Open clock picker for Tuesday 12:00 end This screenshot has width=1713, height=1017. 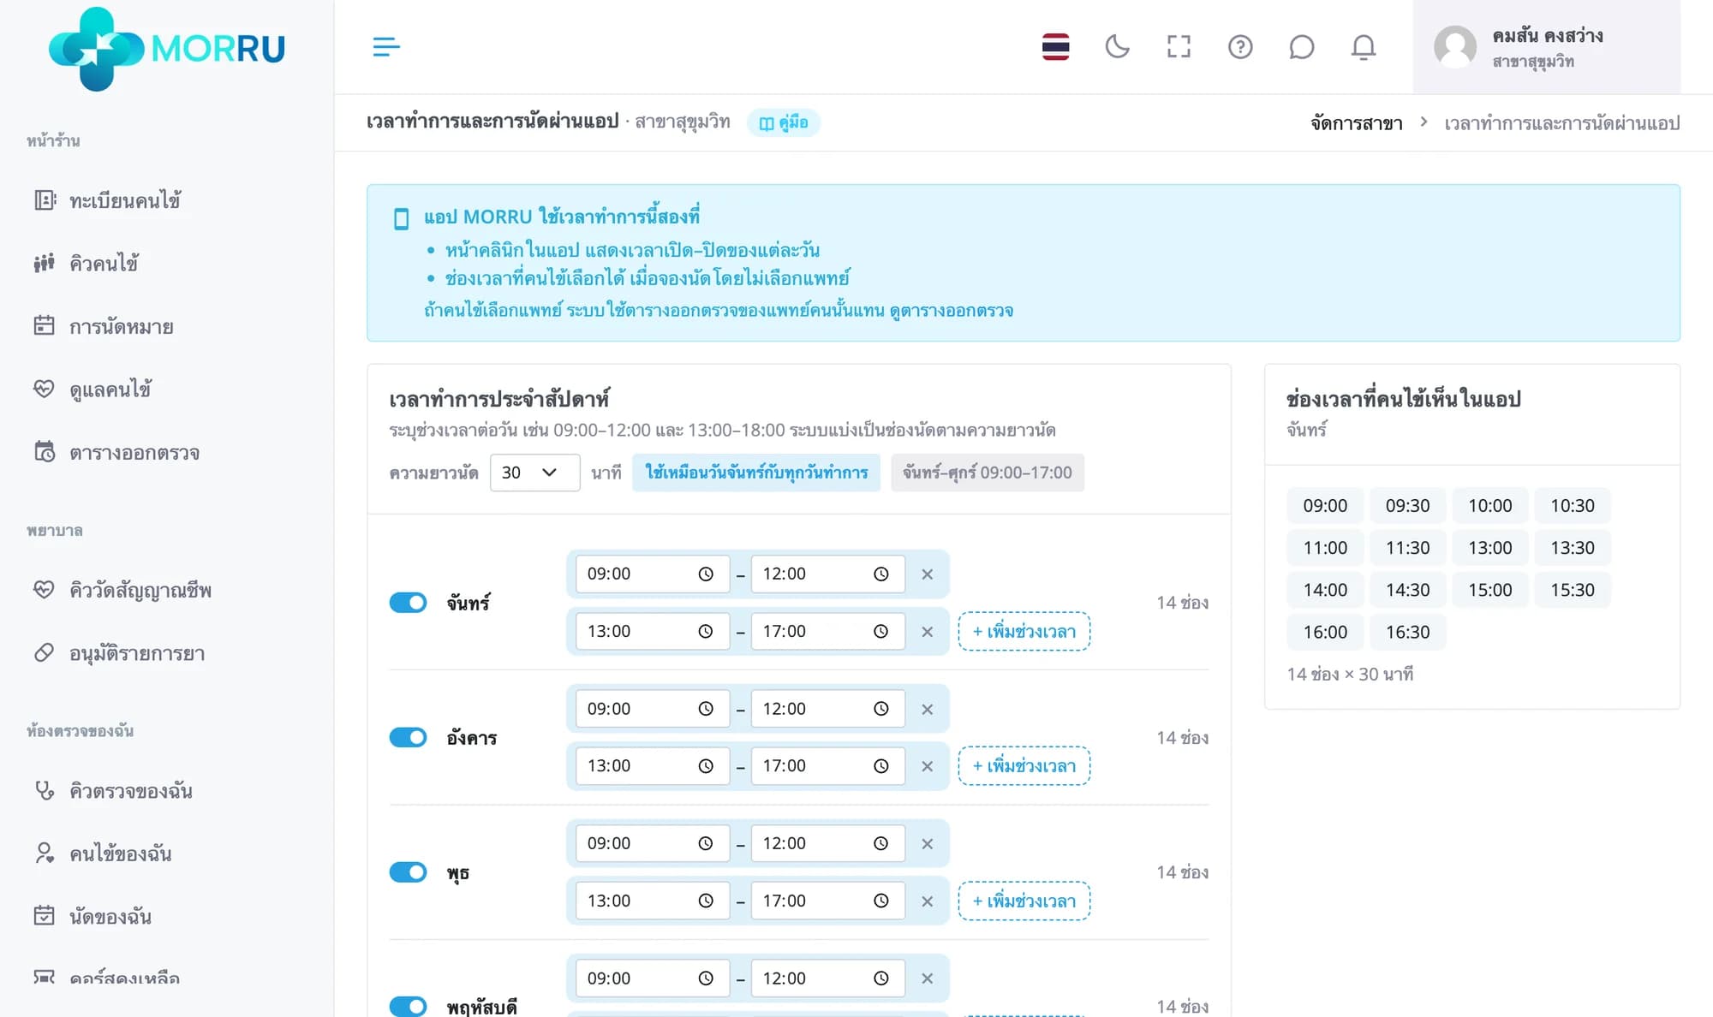click(x=880, y=709)
